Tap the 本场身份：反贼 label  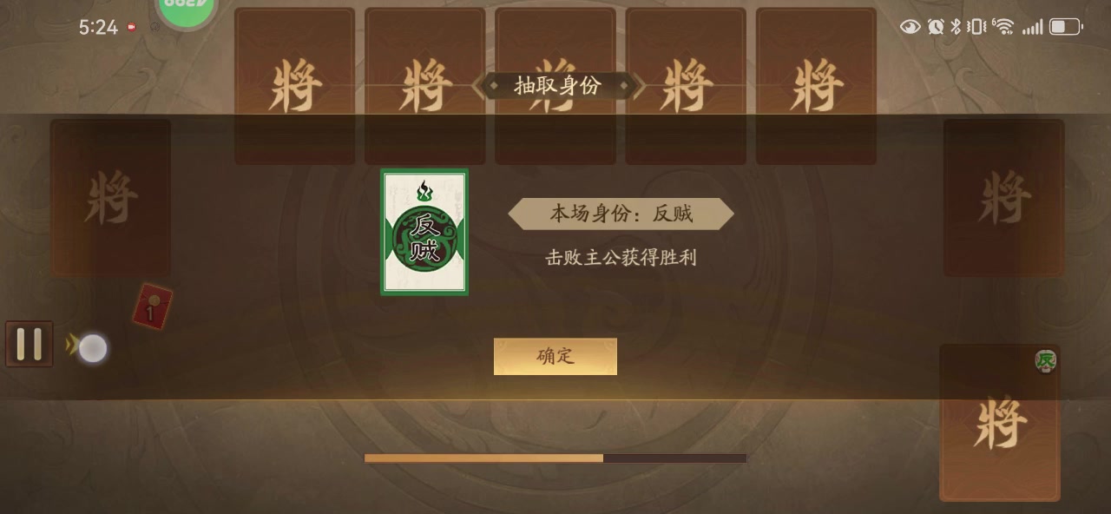point(621,214)
